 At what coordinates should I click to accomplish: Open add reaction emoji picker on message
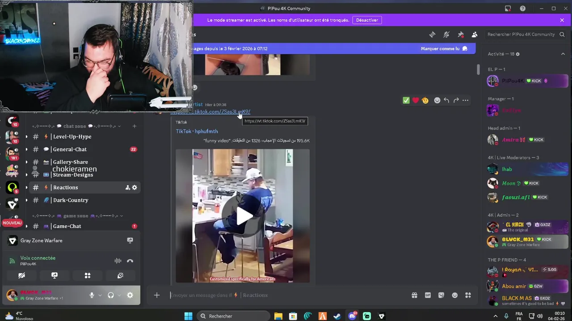[x=437, y=100]
